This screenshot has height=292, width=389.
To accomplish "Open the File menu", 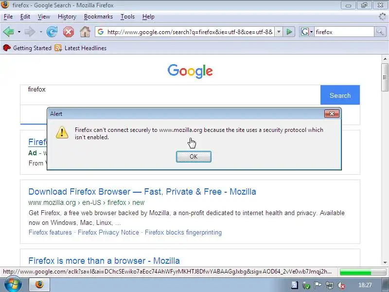I will (x=8, y=17).
